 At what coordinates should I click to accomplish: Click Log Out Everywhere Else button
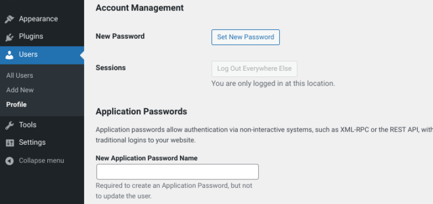coord(254,69)
